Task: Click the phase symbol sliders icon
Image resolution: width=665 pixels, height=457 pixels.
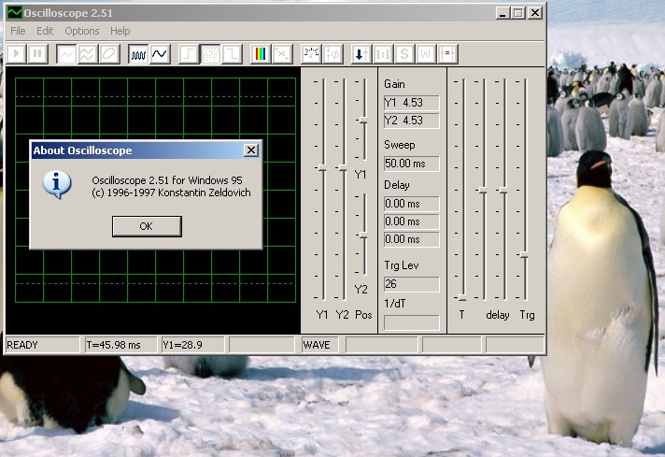Action: click(332, 54)
